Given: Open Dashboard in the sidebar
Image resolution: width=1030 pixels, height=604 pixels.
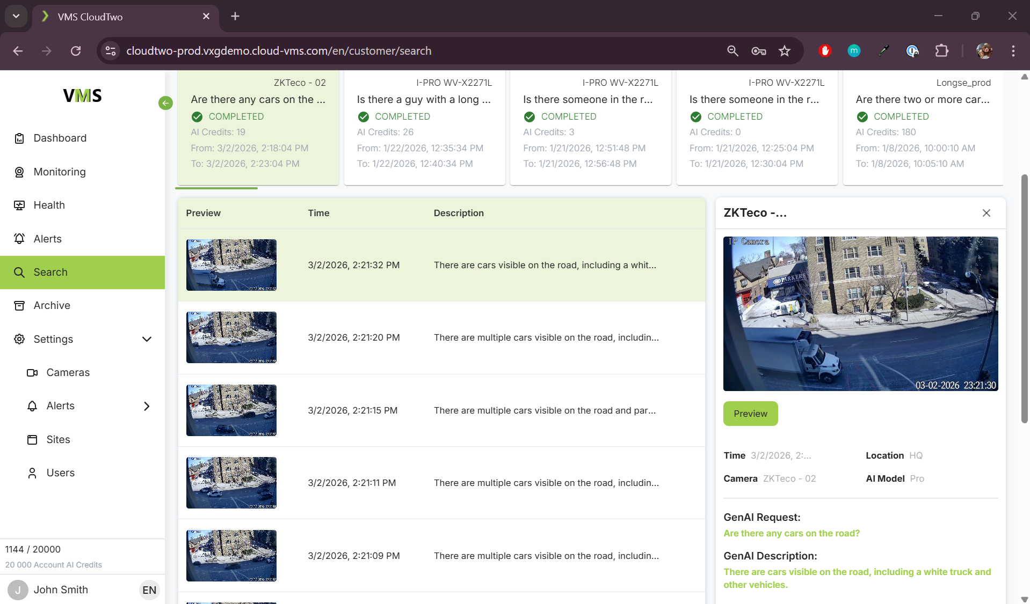Looking at the screenshot, I should pyautogui.click(x=60, y=138).
